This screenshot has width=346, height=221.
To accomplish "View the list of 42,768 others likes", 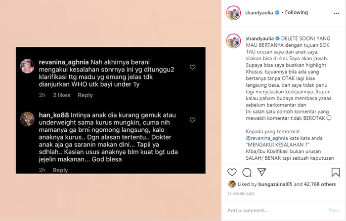I will (320, 184).
